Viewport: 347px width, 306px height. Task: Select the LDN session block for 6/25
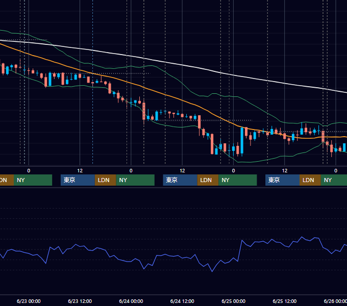click(x=310, y=180)
